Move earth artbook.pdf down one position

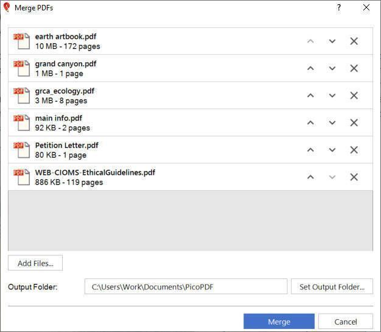(x=332, y=41)
